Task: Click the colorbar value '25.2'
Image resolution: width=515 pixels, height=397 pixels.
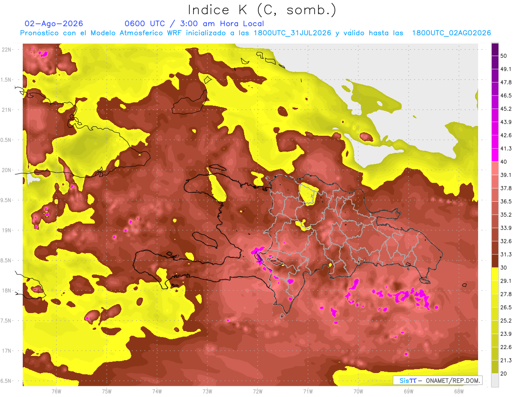Action: click(x=506, y=321)
